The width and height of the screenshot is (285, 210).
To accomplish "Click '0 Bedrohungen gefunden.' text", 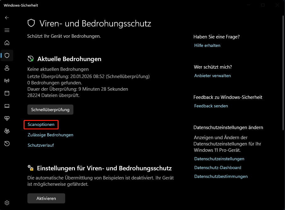I will pos(55,83).
